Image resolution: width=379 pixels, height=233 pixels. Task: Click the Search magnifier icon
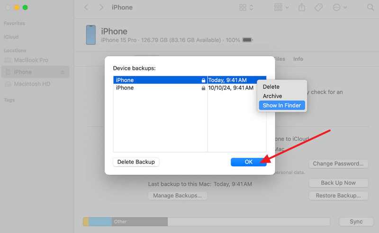[370, 8]
